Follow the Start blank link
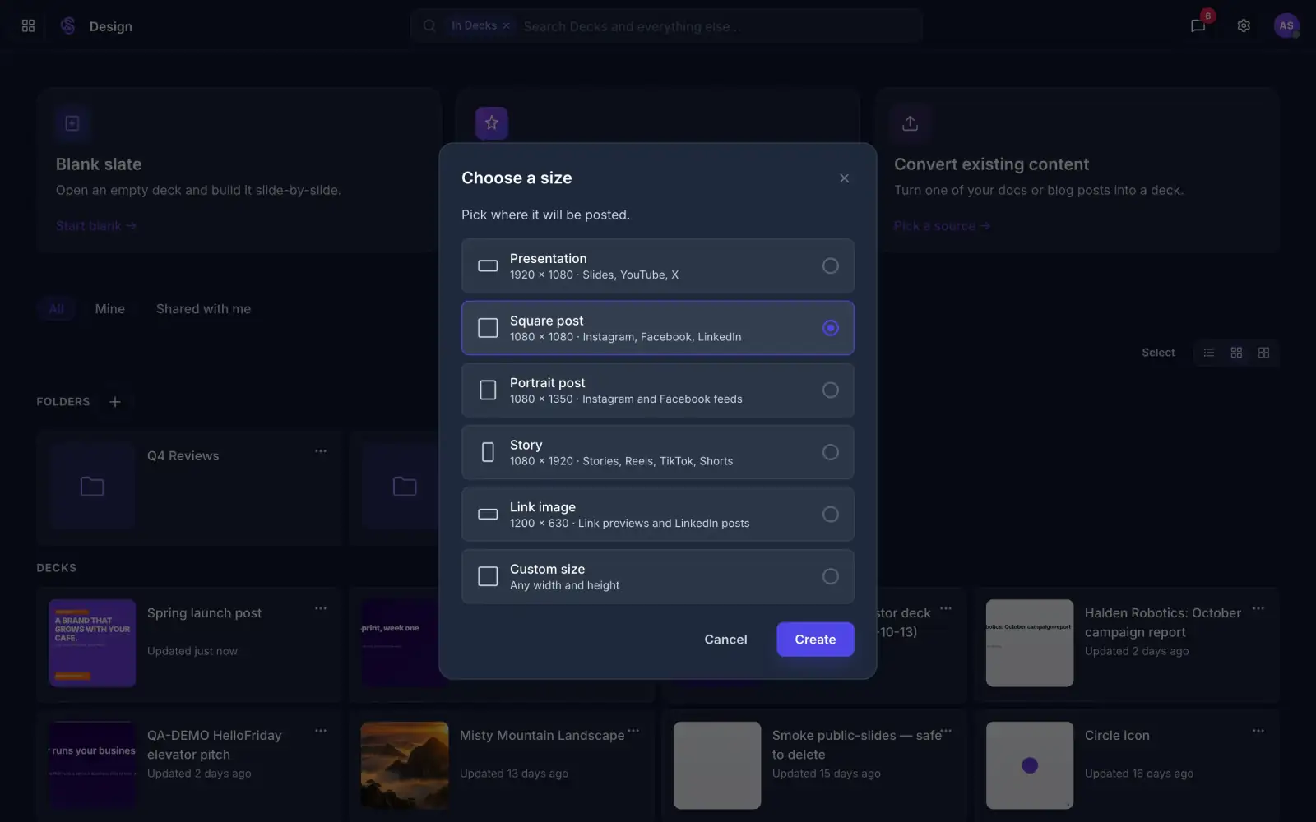The width and height of the screenshot is (1316, 822). (96, 226)
